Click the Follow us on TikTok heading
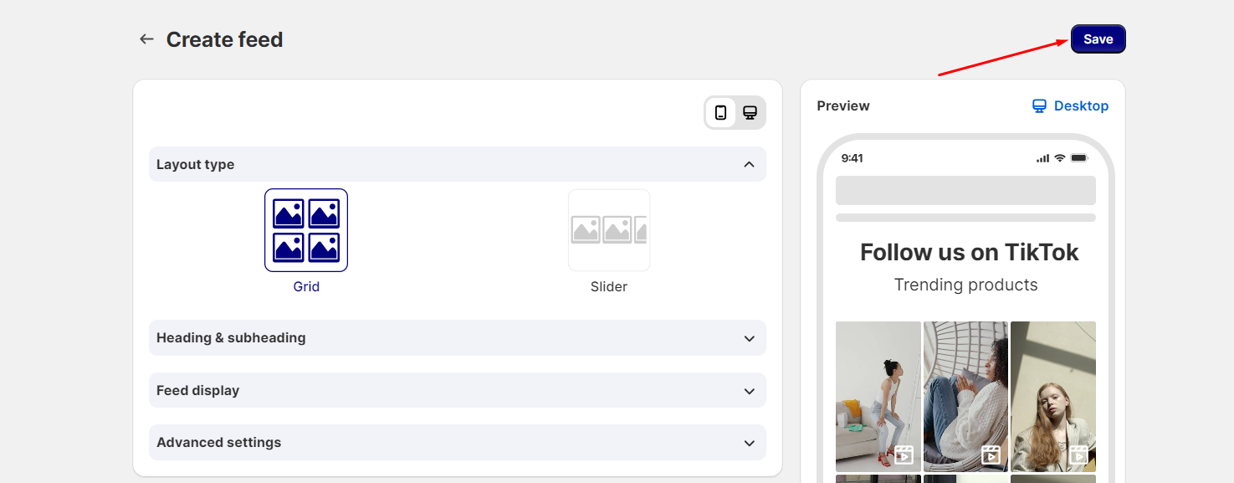 coord(970,253)
